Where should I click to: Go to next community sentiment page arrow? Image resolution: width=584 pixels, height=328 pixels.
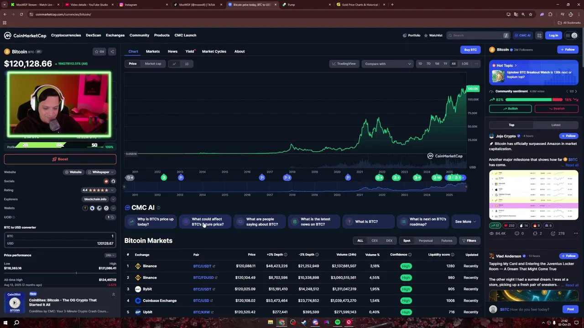point(576,92)
